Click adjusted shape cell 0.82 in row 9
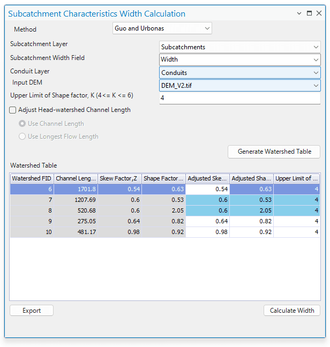The width and height of the screenshot is (330, 347). tap(251, 221)
